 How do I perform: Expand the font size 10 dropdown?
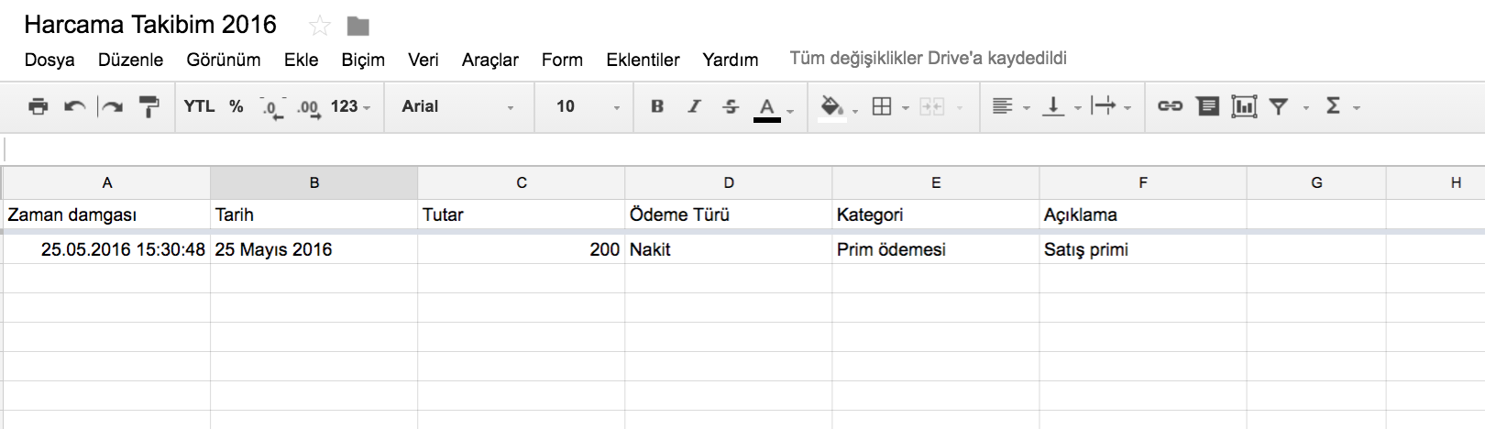[588, 106]
